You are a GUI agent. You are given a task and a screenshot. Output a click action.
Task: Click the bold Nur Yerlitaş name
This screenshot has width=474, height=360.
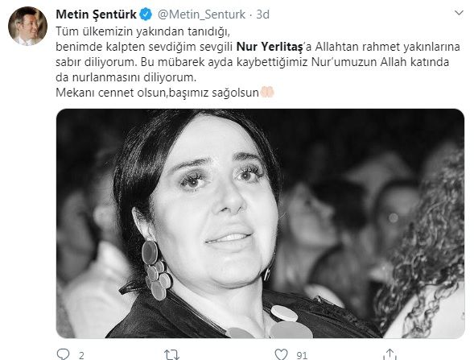(x=270, y=47)
